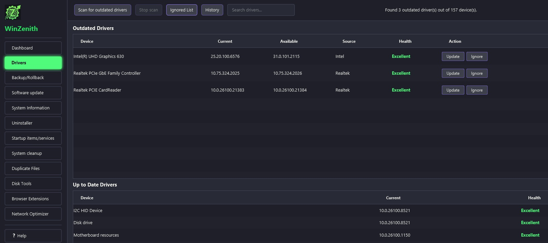This screenshot has width=548, height=243.
Task: Click the found outdated drivers status text
Action: pyautogui.click(x=431, y=10)
